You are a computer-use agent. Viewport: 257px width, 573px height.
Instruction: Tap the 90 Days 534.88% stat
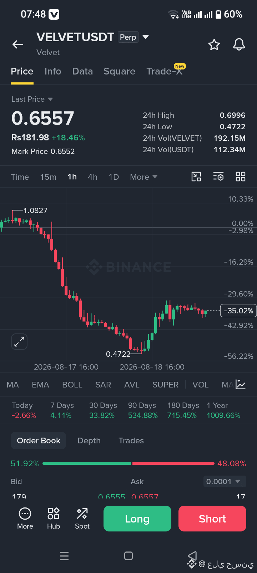(143, 410)
